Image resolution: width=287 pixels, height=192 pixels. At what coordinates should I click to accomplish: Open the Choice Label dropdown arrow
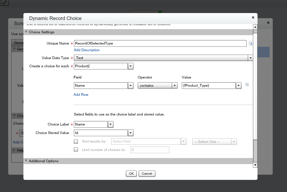tap(111, 124)
